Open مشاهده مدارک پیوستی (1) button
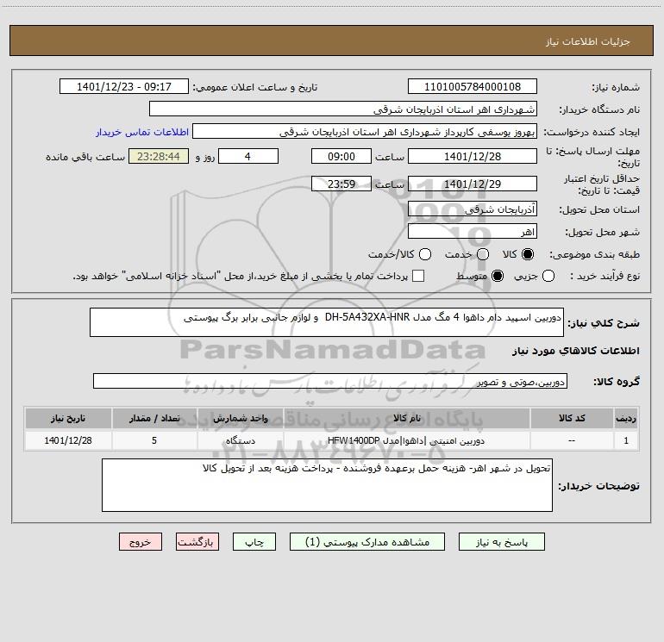Viewport: 664px width, 642px height. click(x=367, y=542)
